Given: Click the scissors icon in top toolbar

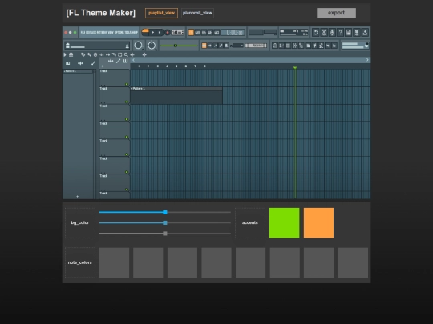Looking at the screenshot, I should [x=324, y=33].
